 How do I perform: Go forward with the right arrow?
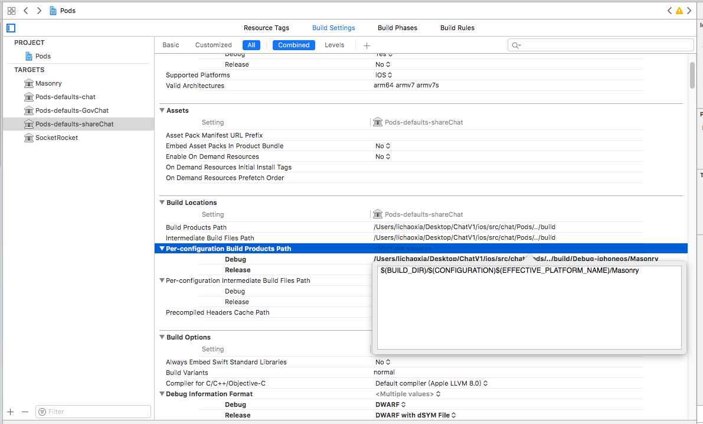(39, 10)
